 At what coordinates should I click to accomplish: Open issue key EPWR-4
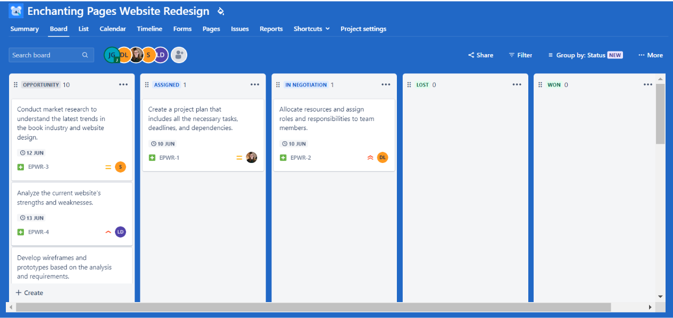pos(38,232)
